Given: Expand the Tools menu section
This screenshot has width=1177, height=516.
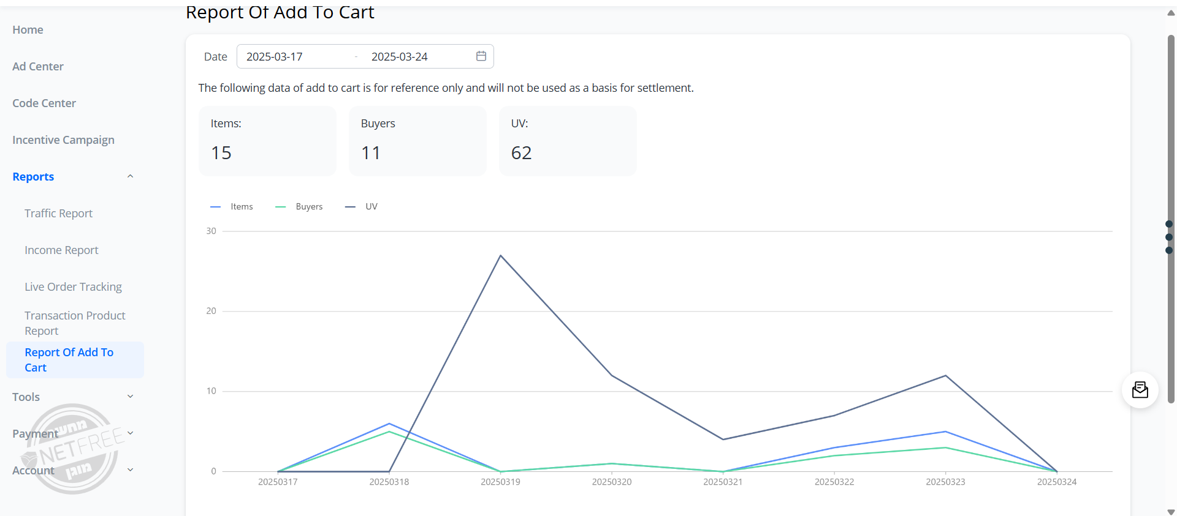Looking at the screenshot, I should (130, 397).
